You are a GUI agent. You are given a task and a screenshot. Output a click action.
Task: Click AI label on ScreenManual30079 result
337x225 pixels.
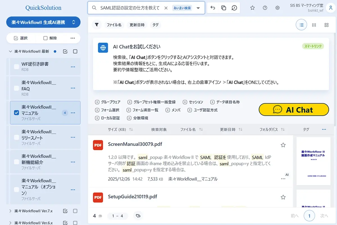coord(287,175)
